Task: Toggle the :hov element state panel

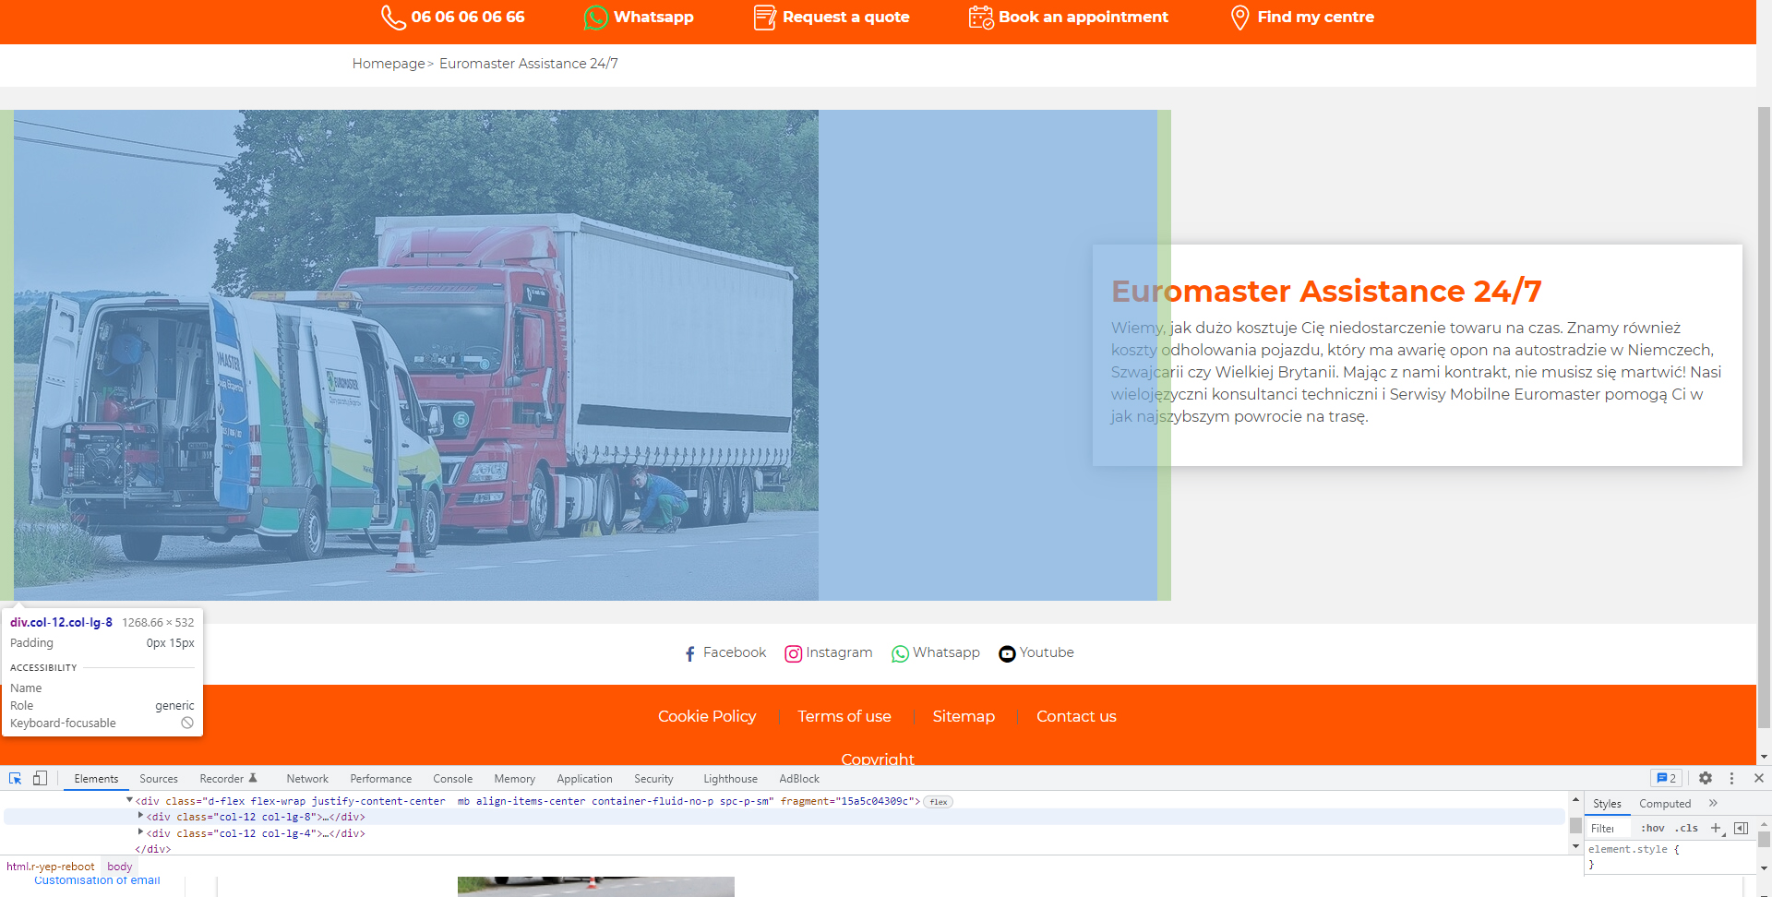Action: click(1652, 828)
